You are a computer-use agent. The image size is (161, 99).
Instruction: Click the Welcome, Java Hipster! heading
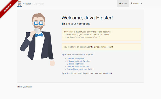(87, 18)
